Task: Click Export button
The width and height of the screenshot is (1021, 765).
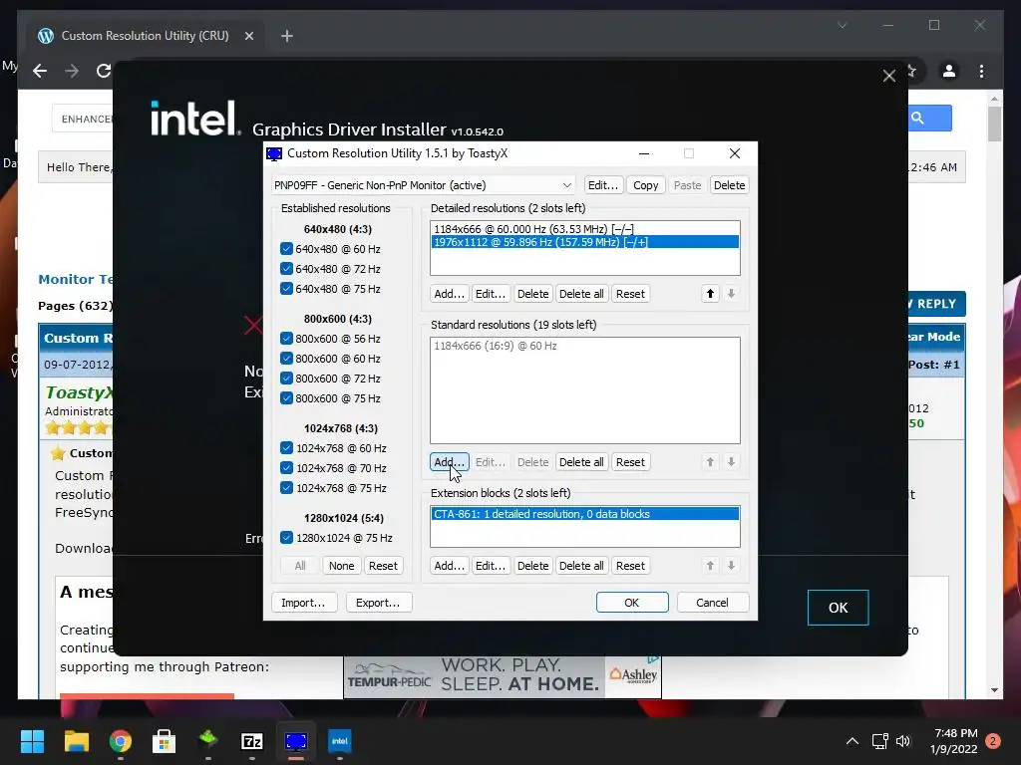Action: (378, 603)
